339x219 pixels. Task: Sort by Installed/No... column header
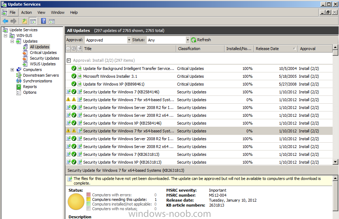point(239,49)
